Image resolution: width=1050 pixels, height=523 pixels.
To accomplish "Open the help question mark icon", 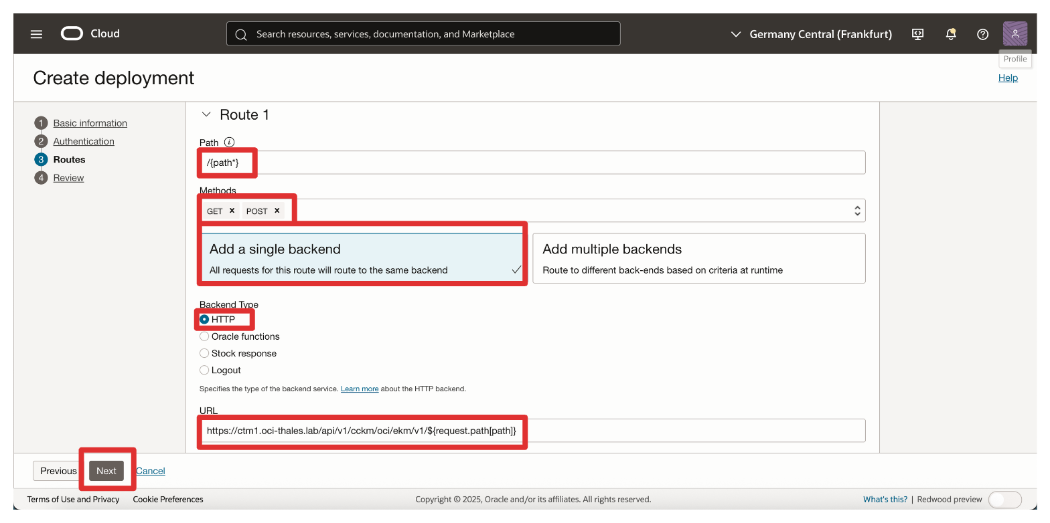I will click(x=982, y=34).
